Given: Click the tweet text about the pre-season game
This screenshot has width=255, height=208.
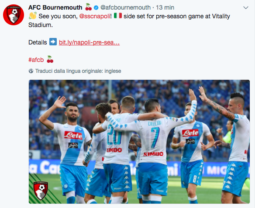Looking at the screenshot, I should click(x=129, y=20).
